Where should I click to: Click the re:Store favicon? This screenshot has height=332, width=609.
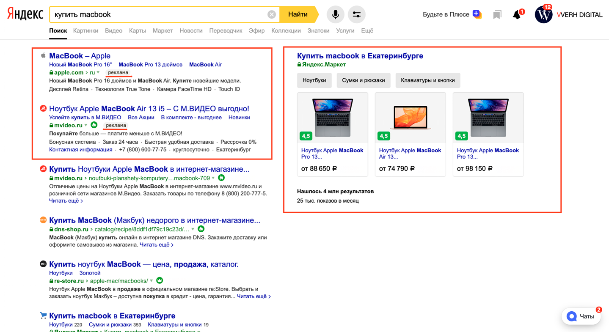click(43, 264)
